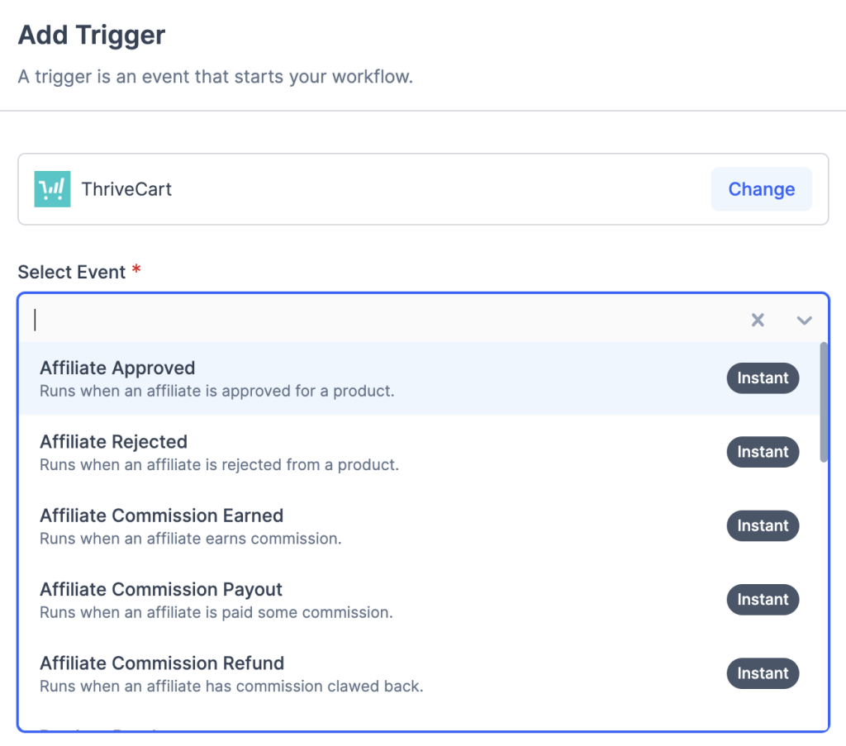Image resolution: width=846 pixels, height=746 pixels.
Task: Click the Instant badge for Commission Earned
Action: (763, 525)
